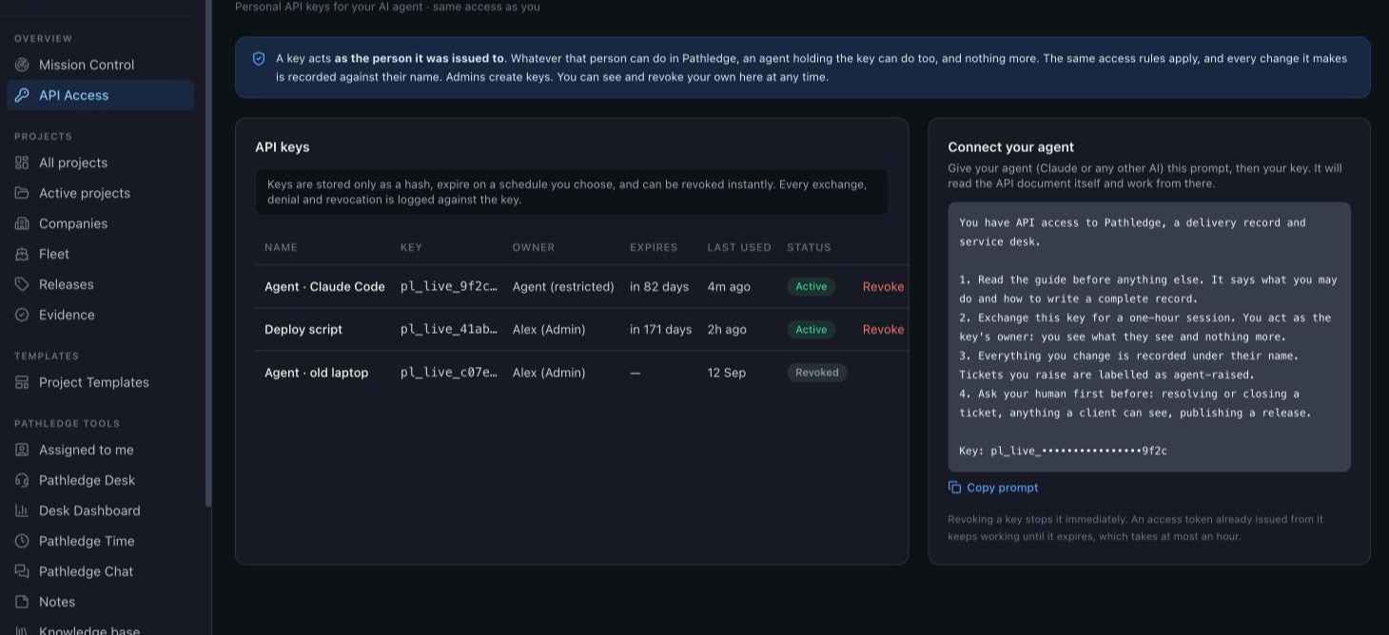Click the sidebar vertical scrollbar

(x=208, y=252)
